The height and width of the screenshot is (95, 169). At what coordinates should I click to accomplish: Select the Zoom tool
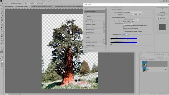pos(2,55)
